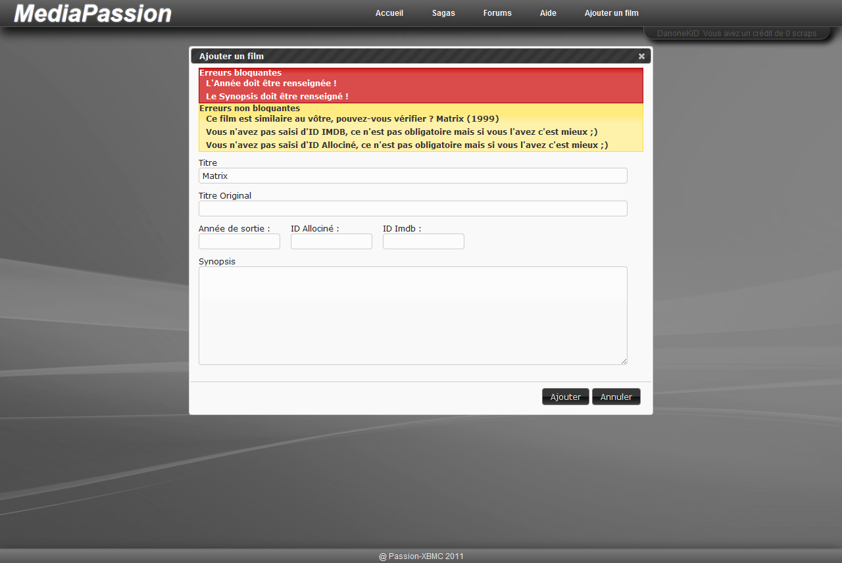The height and width of the screenshot is (563, 842).
Task: Click the similar film Matrix (1999) warning
Action: [353, 119]
